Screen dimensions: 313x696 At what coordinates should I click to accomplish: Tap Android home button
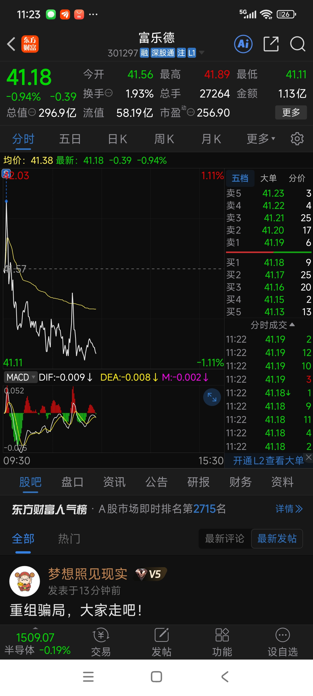[156, 676]
